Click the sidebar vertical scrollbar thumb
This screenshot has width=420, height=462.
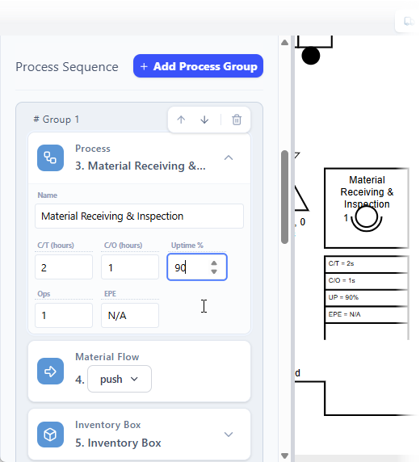[x=284, y=197]
